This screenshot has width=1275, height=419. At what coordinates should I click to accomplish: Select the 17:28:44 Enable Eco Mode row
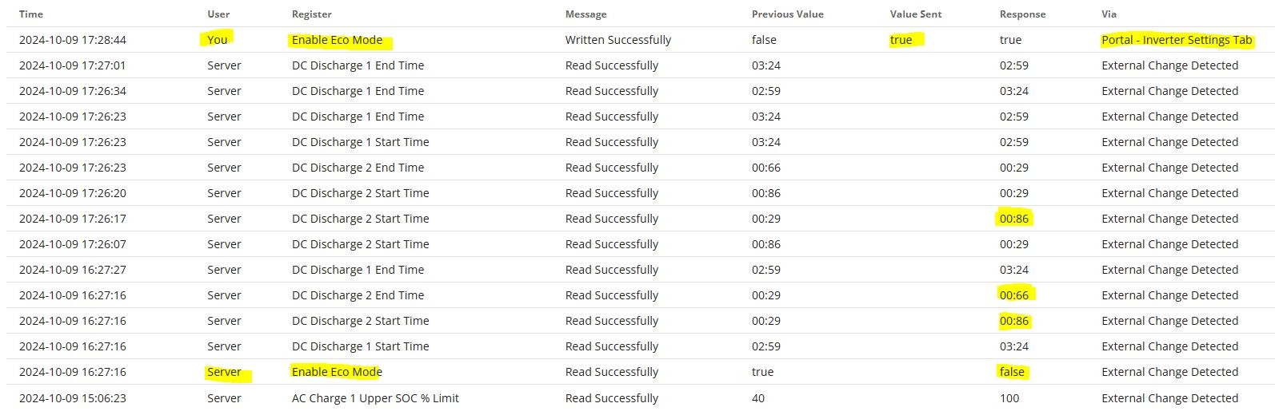640,40
